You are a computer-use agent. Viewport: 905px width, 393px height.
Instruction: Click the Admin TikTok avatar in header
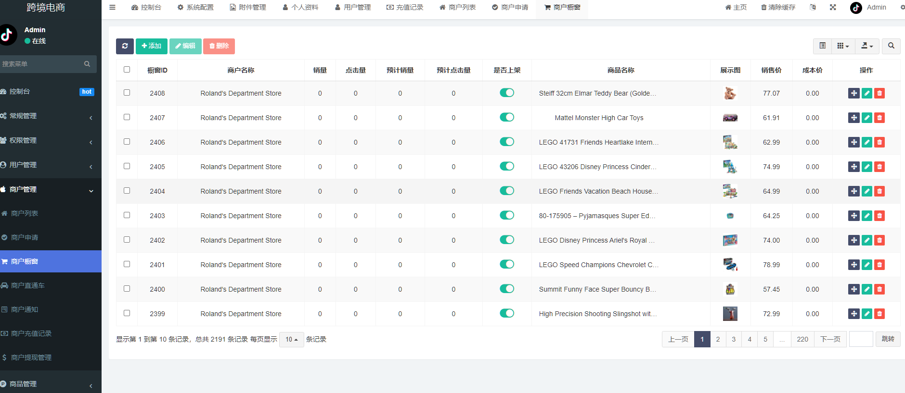tap(856, 8)
